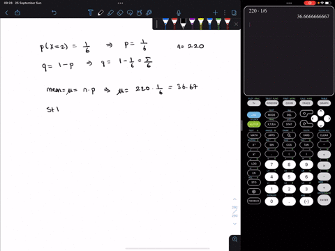Screen dimensions: 335x251
Task: Pick the yellow pen
Action: (x=201, y=24)
